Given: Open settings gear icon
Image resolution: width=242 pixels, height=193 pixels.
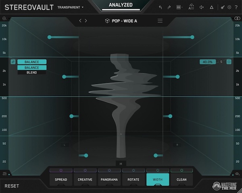Looking at the screenshot, I should coord(229,7).
